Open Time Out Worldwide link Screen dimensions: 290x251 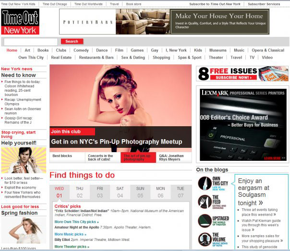coord(88,4)
